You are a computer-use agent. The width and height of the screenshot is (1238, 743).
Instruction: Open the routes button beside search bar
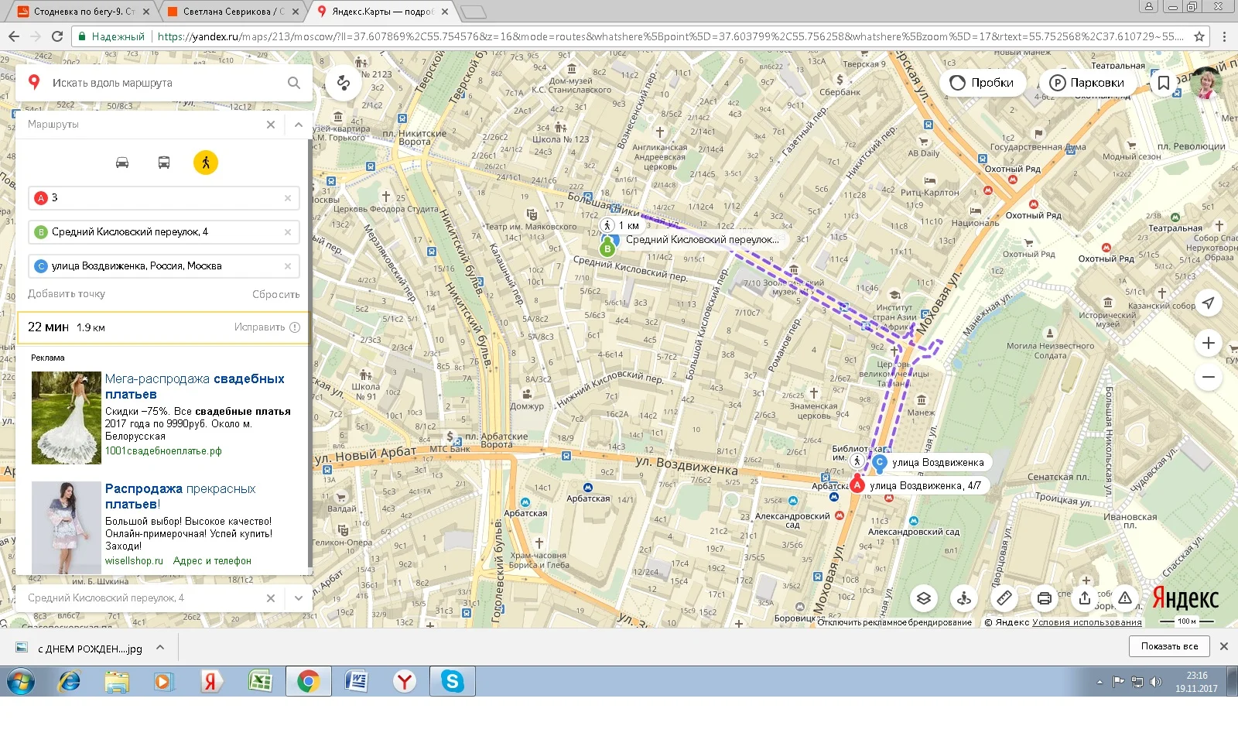344,83
